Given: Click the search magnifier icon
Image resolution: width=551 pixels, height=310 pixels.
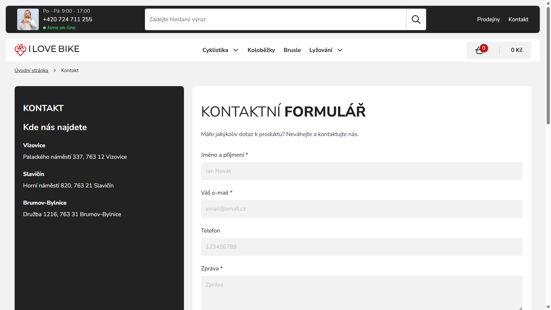Looking at the screenshot, I should tap(416, 19).
